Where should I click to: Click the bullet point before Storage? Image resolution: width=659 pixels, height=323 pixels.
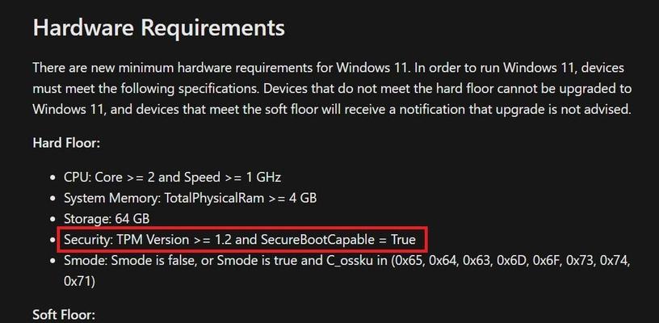coord(52,220)
